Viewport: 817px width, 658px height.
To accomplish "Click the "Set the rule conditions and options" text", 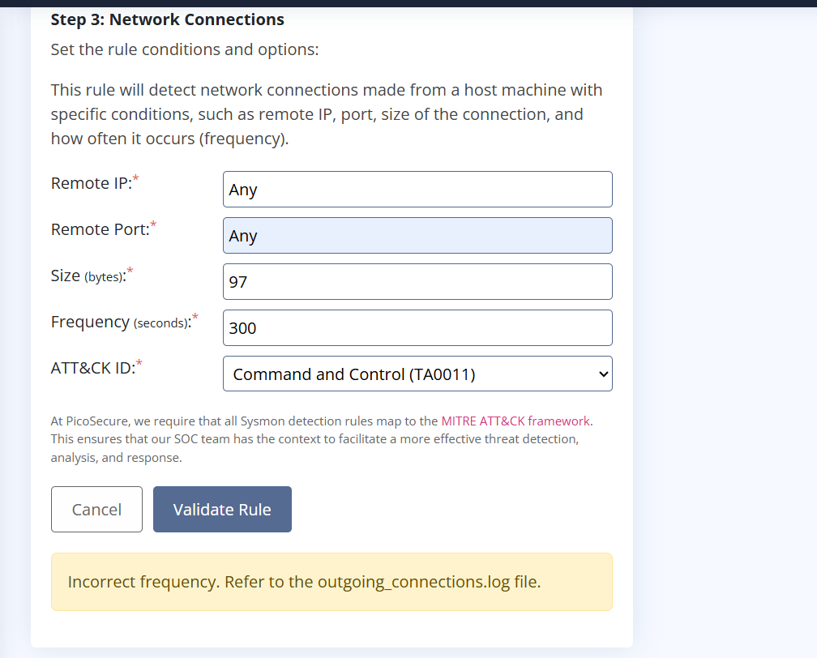I will coord(185,49).
